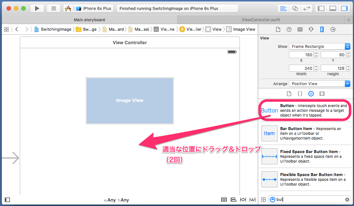
Task: Go back in editor history
Action: (17, 29)
